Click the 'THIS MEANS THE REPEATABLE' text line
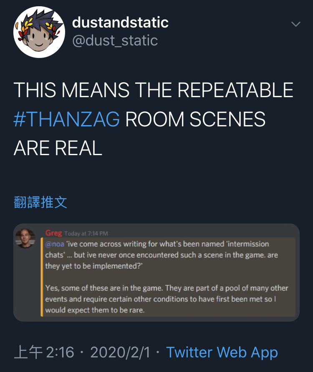Viewport: 313px width, 372px height. [154, 90]
